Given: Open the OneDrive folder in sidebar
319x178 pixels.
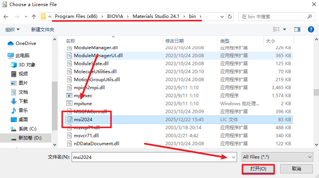Looking at the screenshot, I should 26,43.
